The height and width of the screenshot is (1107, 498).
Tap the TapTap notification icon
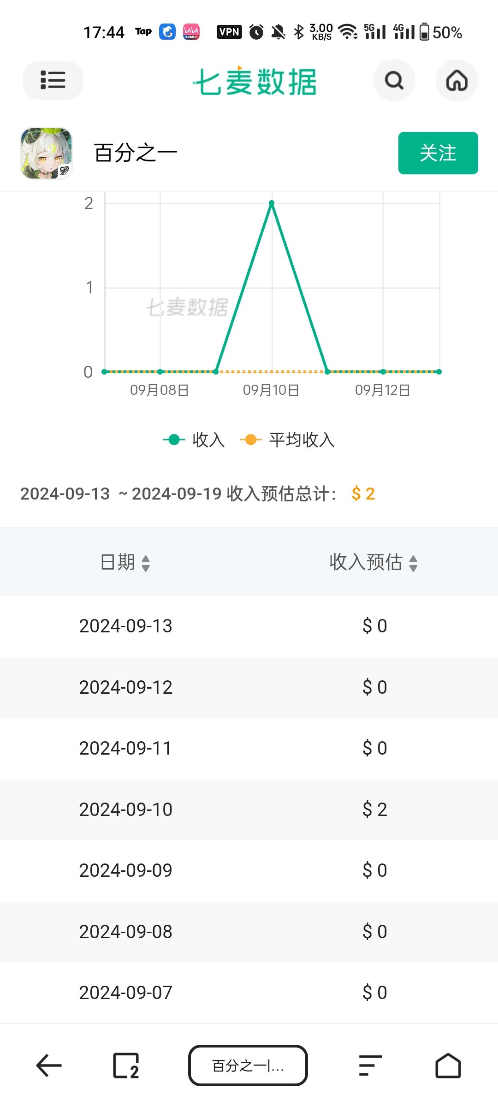(143, 31)
